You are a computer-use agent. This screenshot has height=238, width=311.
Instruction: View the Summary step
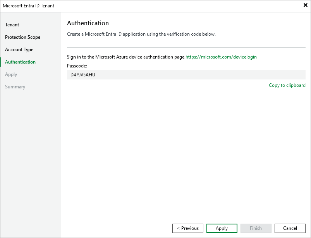15,86
